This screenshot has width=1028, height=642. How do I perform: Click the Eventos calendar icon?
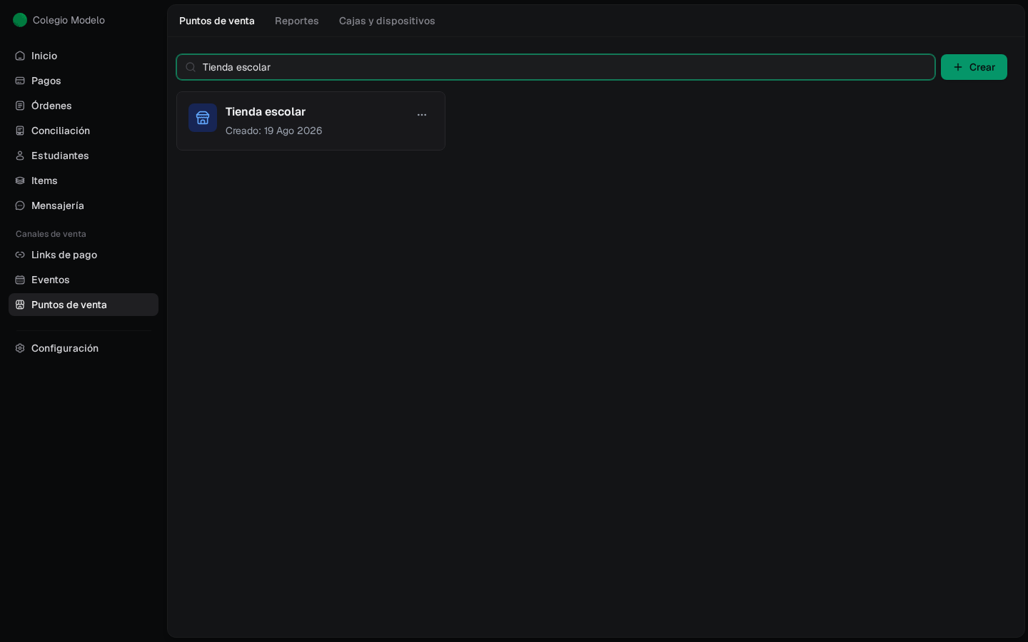[x=20, y=280]
